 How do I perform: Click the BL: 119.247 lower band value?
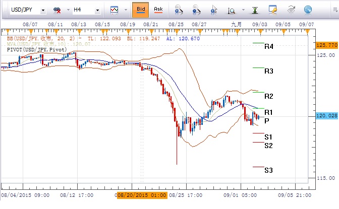coord(144,39)
